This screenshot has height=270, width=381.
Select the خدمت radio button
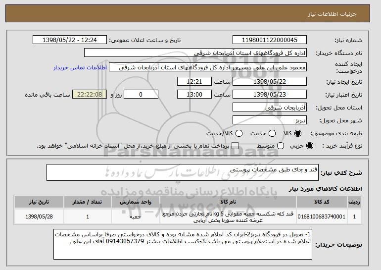click(272, 133)
